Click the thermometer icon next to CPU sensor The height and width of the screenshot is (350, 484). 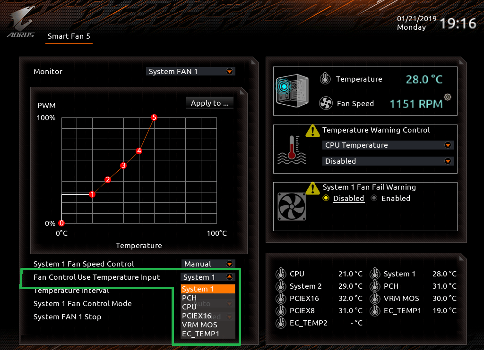click(281, 273)
